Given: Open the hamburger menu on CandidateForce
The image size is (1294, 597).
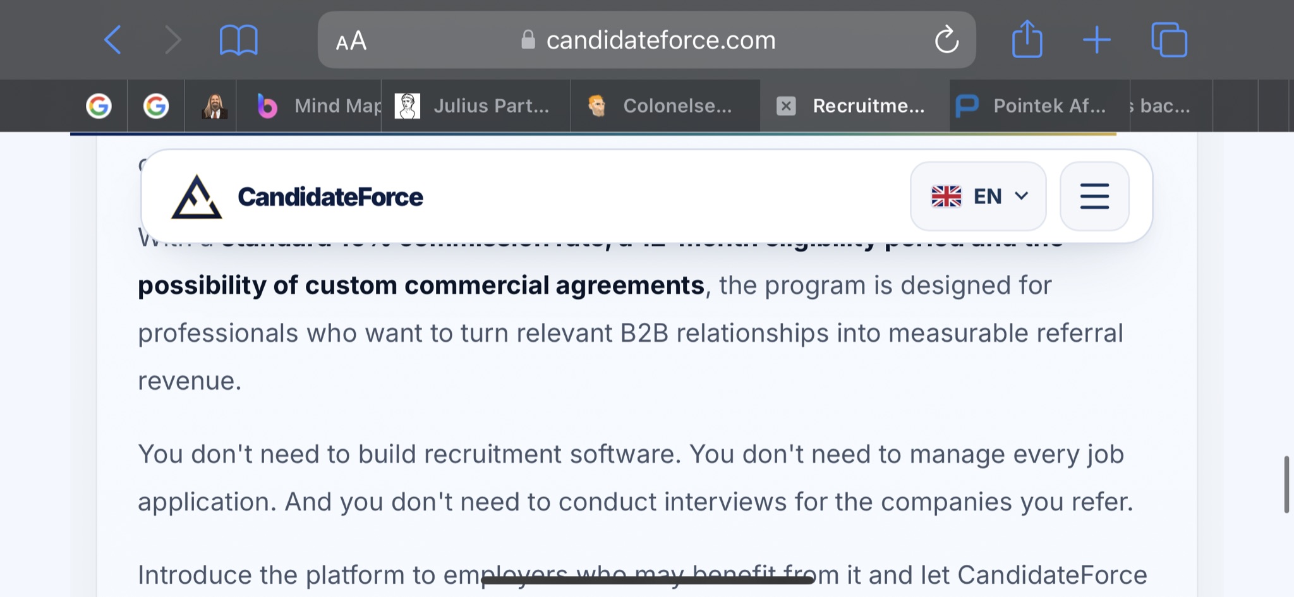Looking at the screenshot, I should click(1094, 196).
